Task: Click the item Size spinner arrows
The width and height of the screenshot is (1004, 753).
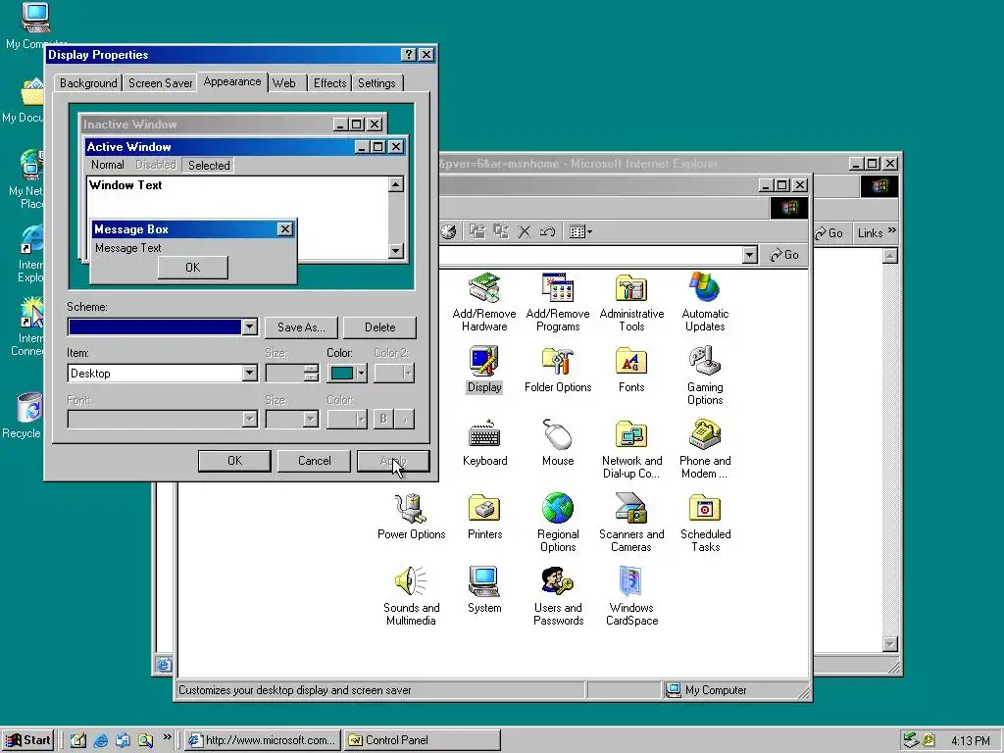Action: (x=311, y=374)
